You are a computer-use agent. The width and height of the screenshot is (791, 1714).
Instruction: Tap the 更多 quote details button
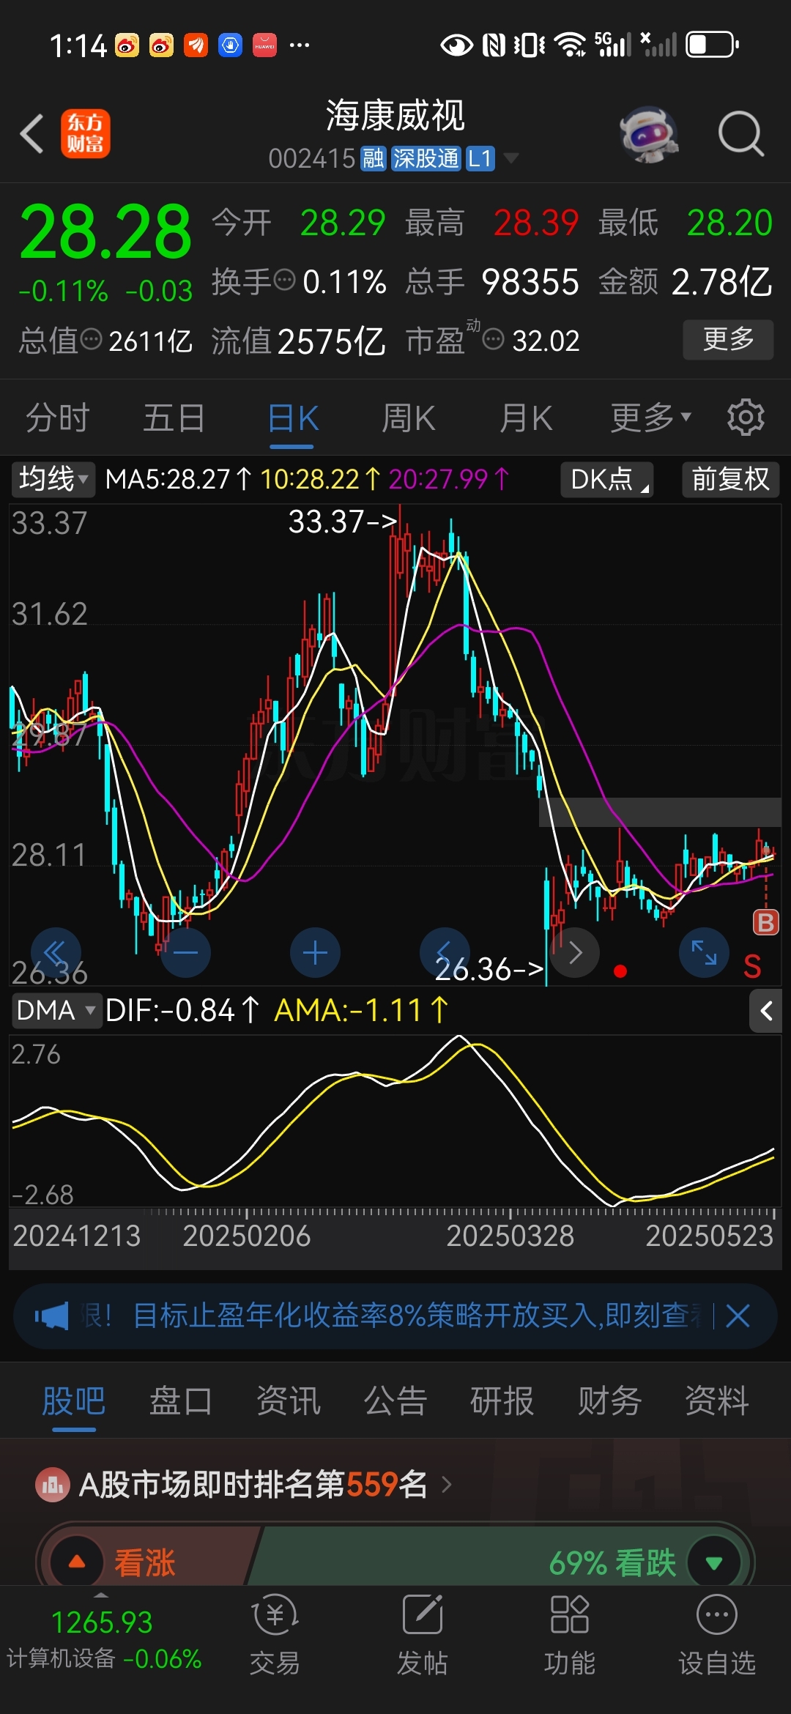click(x=728, y=339)
